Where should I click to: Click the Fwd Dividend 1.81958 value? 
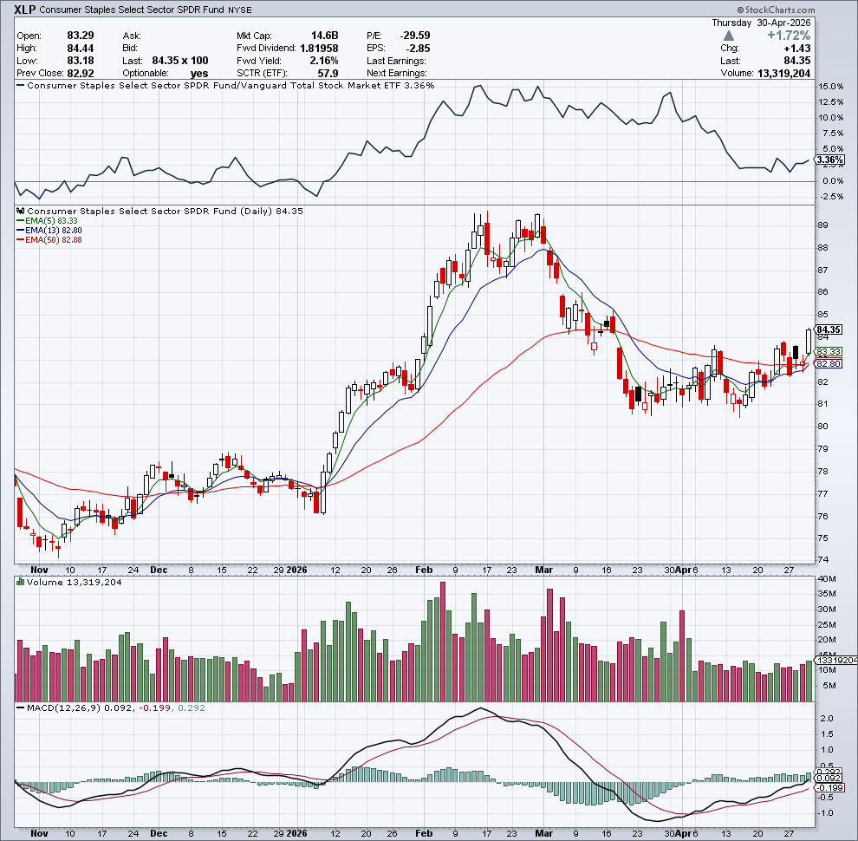point(319,49)
